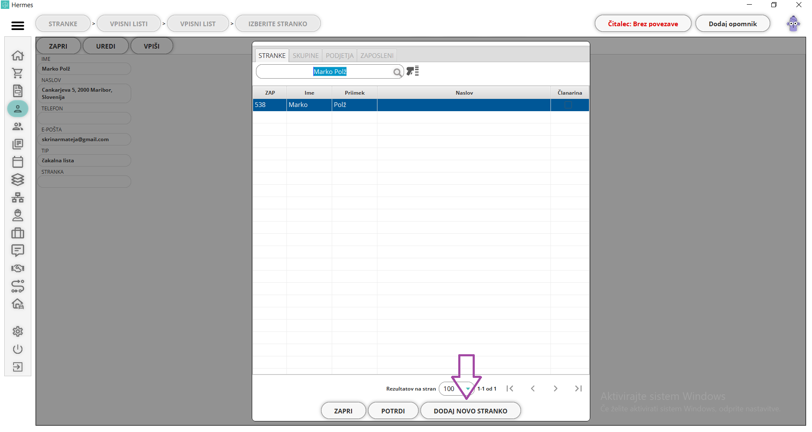The height and width of the screenshot is (432, 812).
Task: Open the stacked pages library icon
Action: 18,144
